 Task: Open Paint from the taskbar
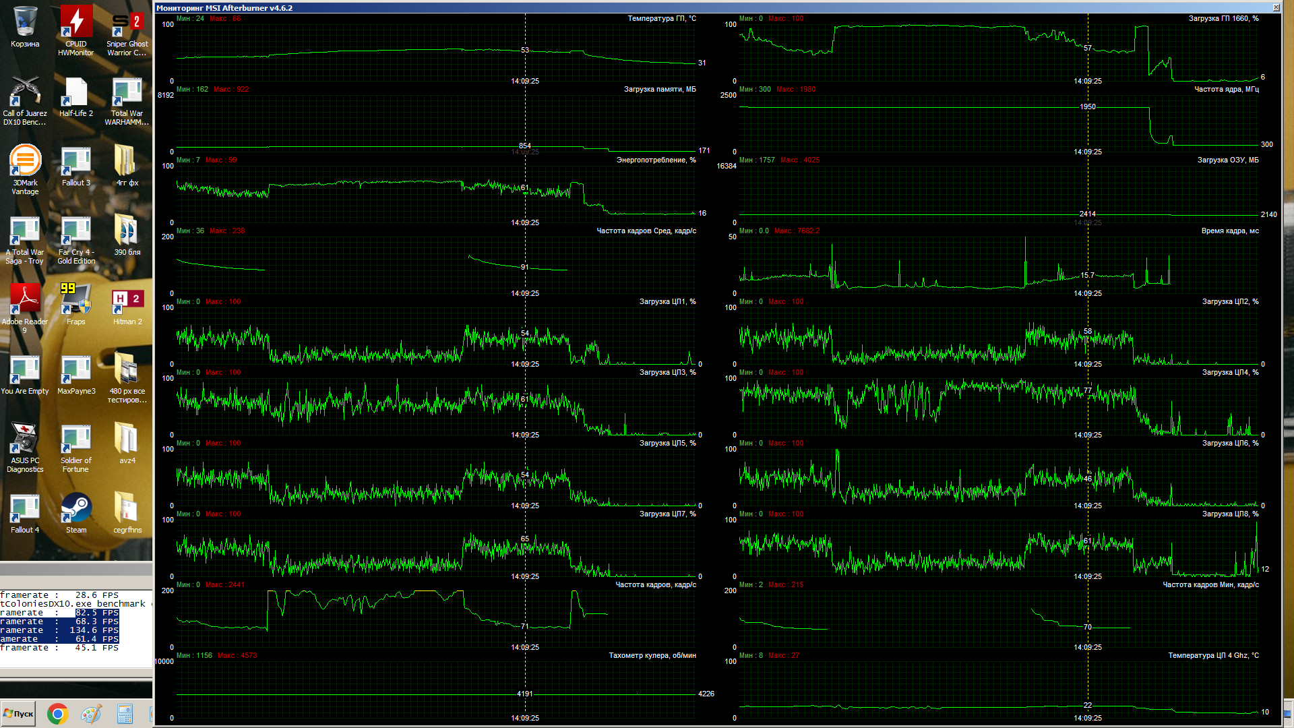point(91,714)
